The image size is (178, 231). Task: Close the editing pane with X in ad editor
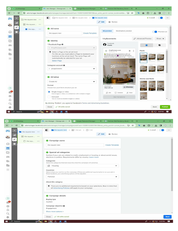click(x=17, y=18)
